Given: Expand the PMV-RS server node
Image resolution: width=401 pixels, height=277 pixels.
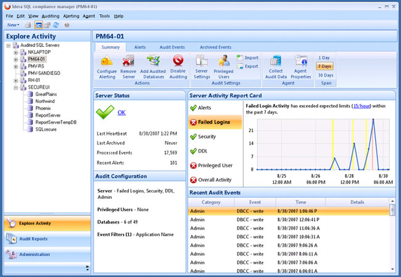Looking at the screenshot, I should click(x=16, y=66).
